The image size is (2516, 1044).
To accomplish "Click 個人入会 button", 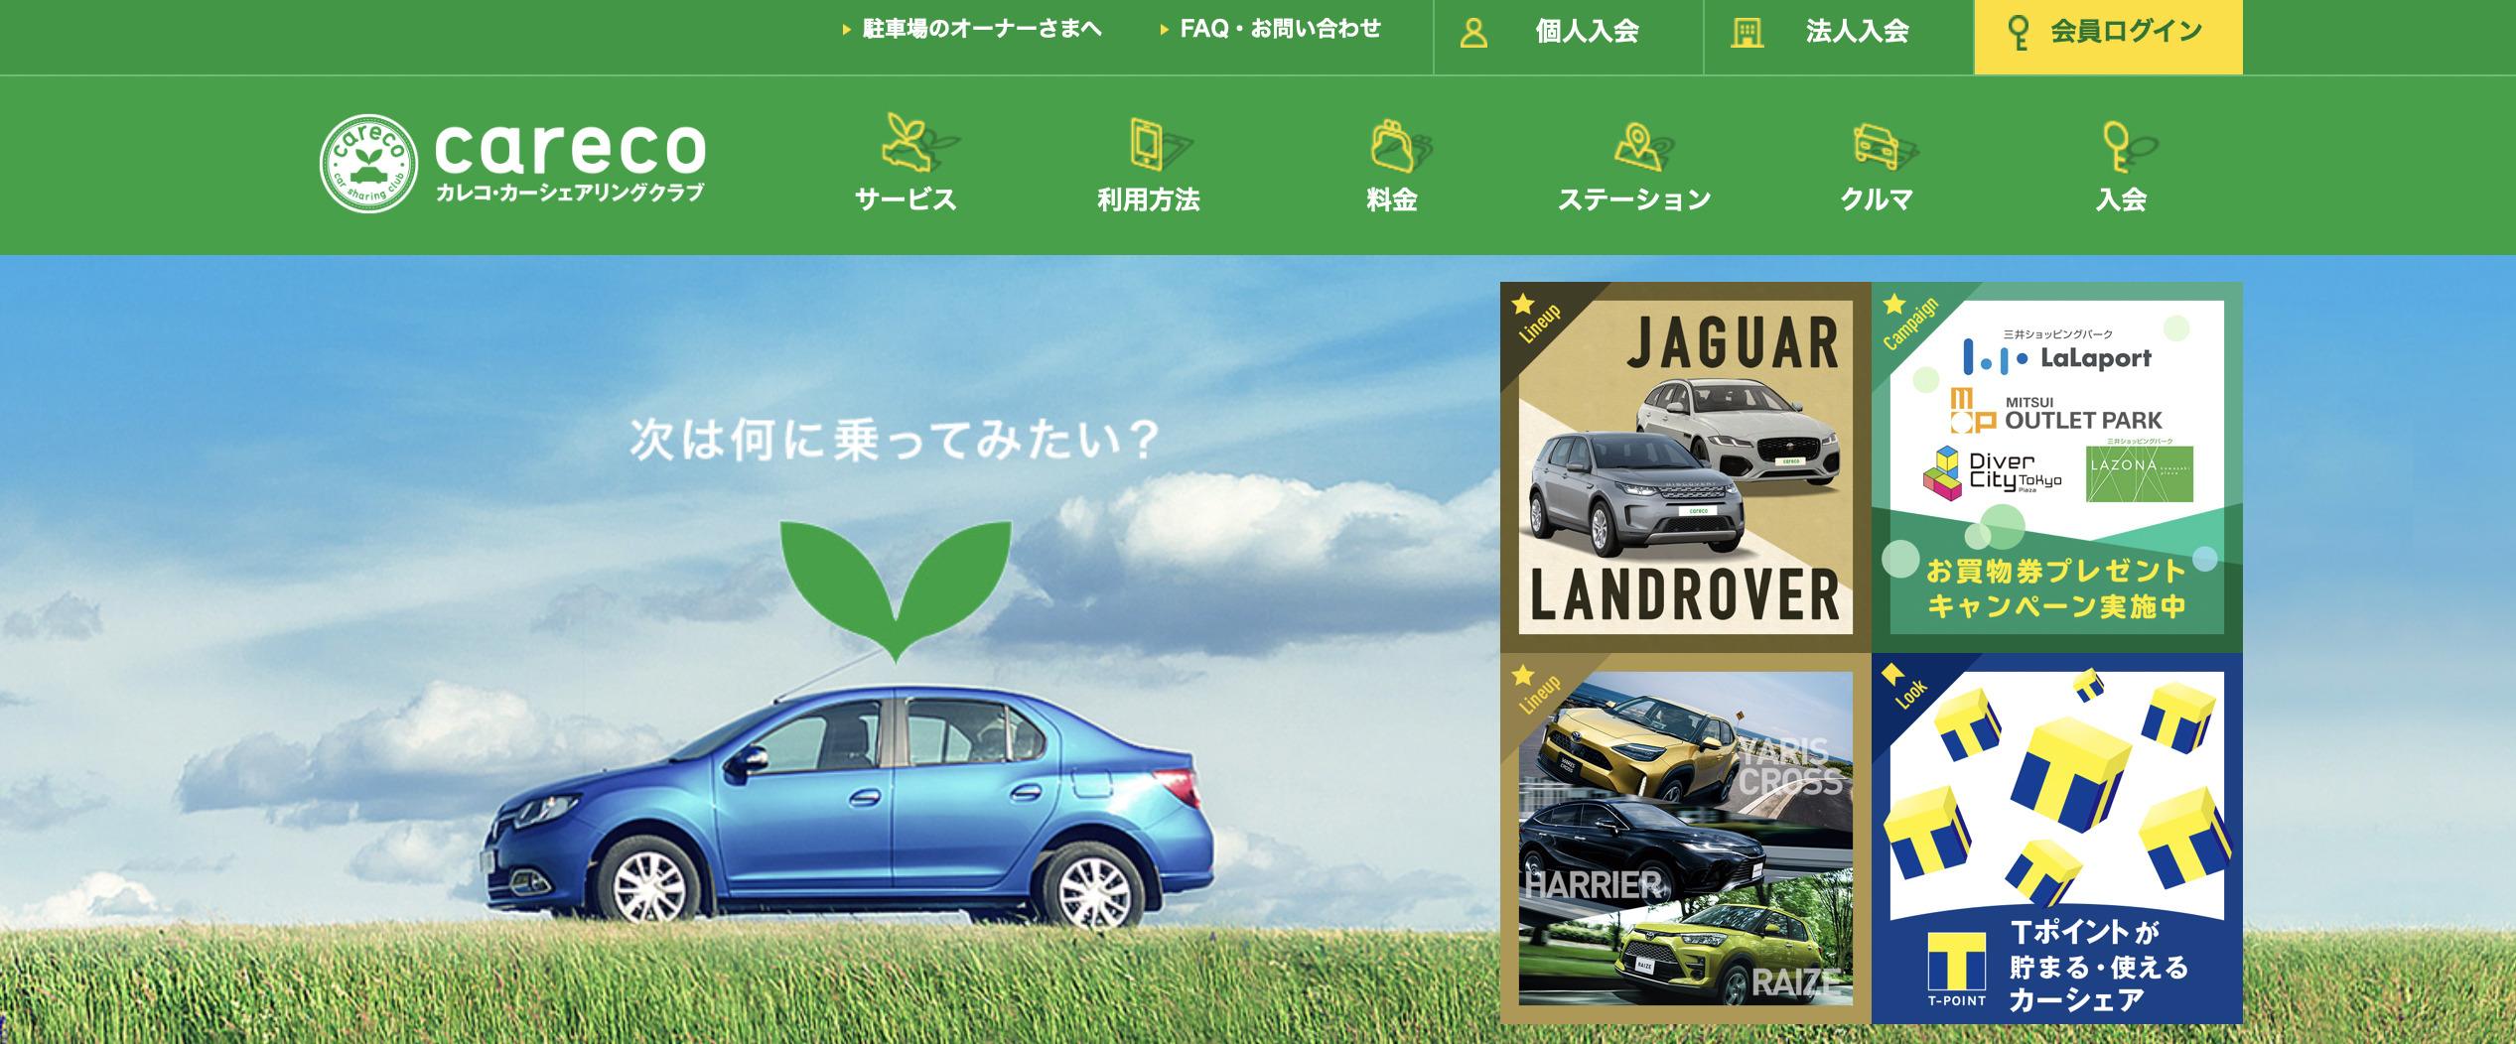I will point(1569,37).
